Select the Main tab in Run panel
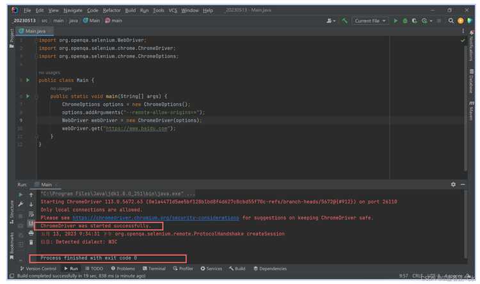Viewport: 480px width, 284px height. tap(46, 185)
